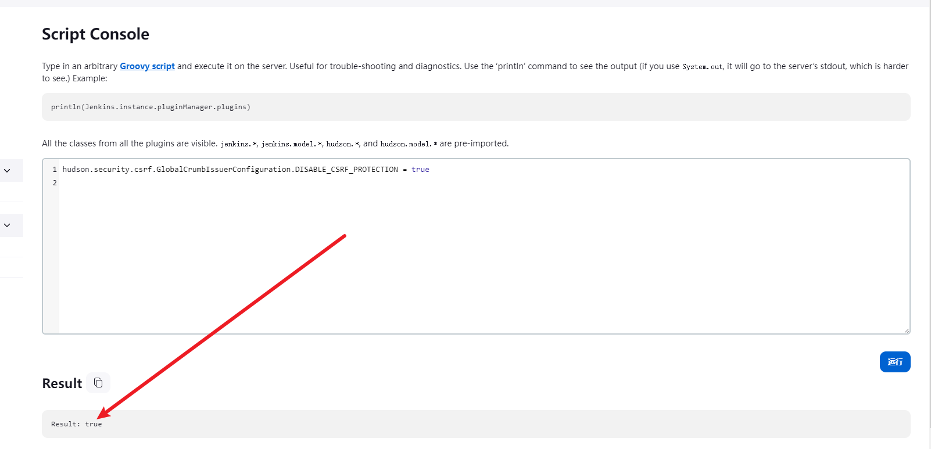931x449 pixels.
Task: Expand the lower left sidebar chevron
Action: (x=8, y=225)
